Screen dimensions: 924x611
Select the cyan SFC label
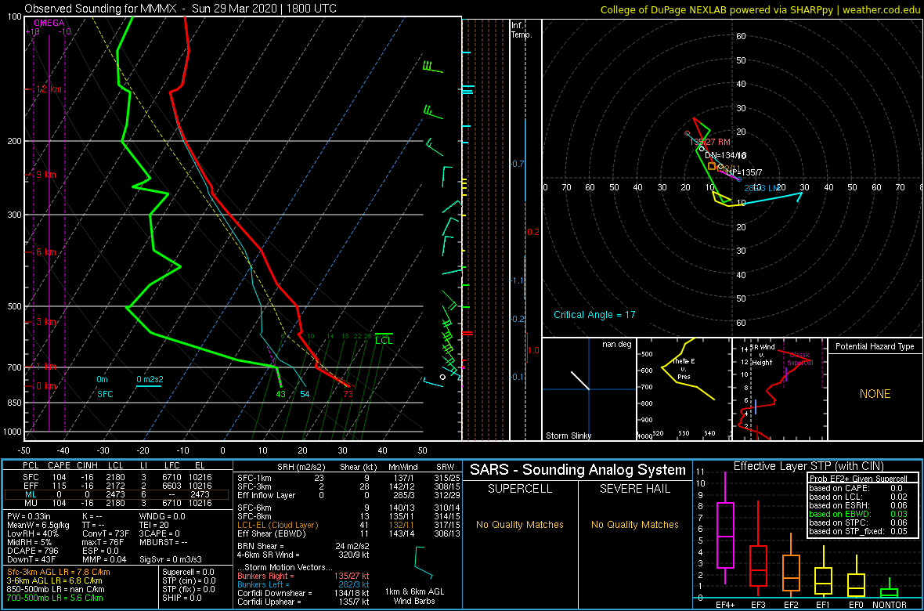pos(105,393)
